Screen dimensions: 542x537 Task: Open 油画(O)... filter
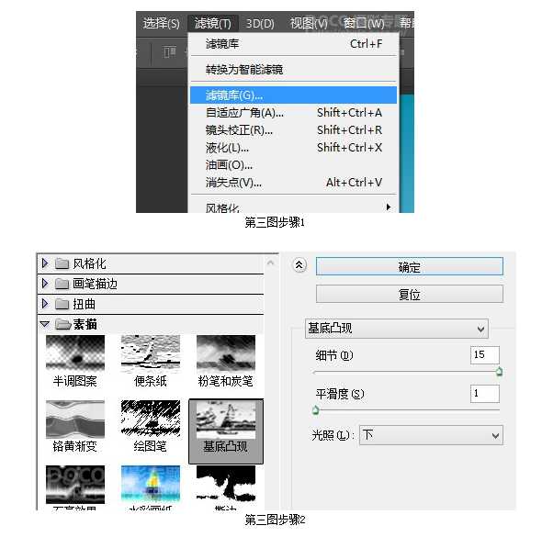[294, 165]
